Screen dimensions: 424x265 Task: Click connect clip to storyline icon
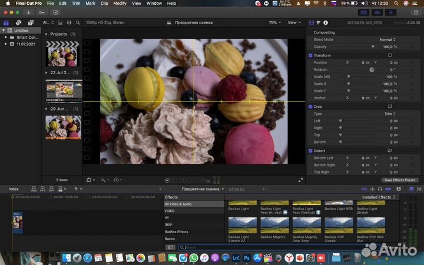(34, 189)
